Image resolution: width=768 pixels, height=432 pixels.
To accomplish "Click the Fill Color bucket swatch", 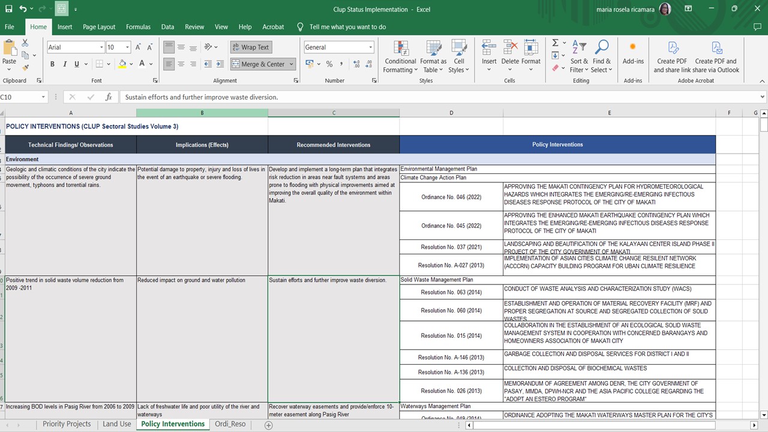I will click(122, 64).
